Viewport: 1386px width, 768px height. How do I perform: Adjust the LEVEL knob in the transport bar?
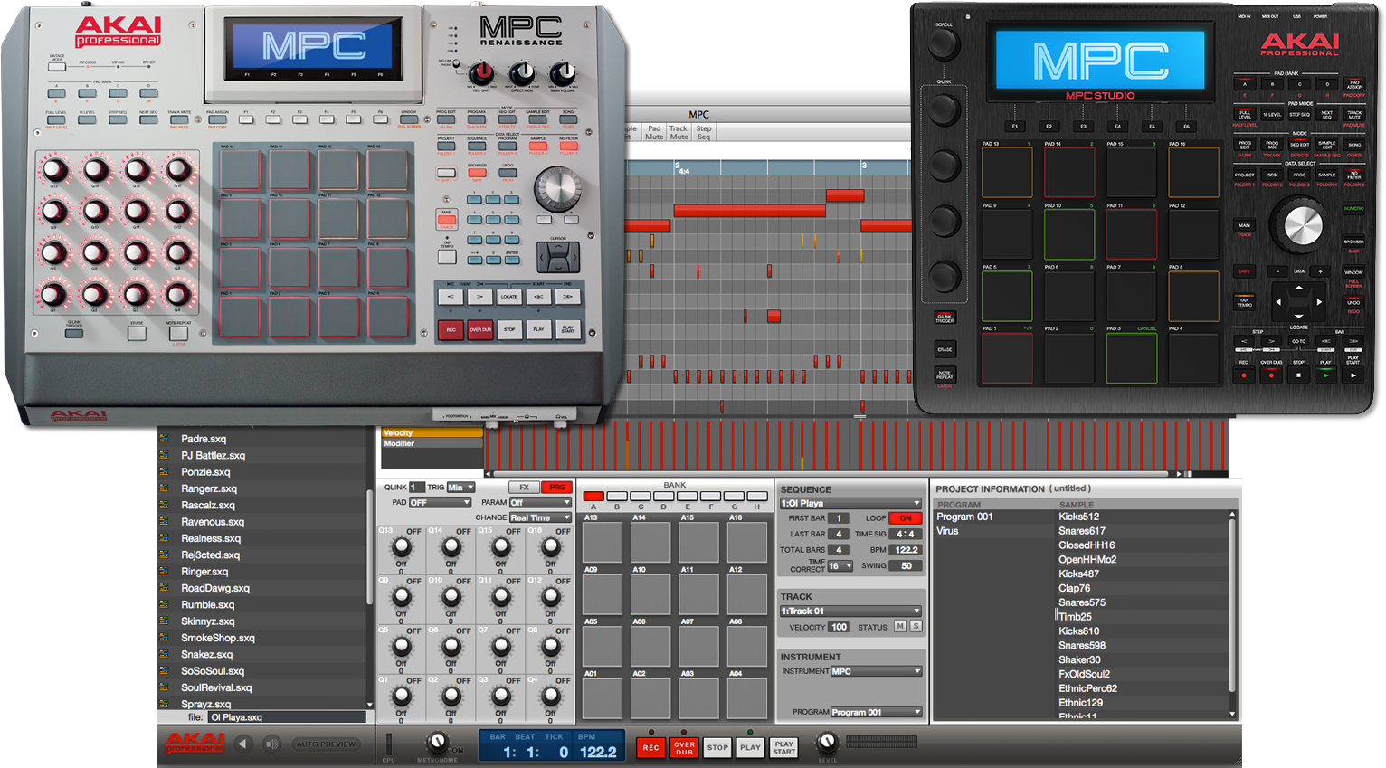[x=827, y=743]
